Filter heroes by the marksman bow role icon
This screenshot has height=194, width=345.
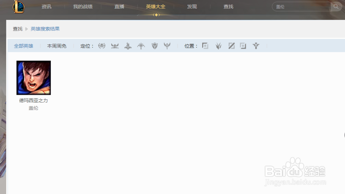click(141, 46)
